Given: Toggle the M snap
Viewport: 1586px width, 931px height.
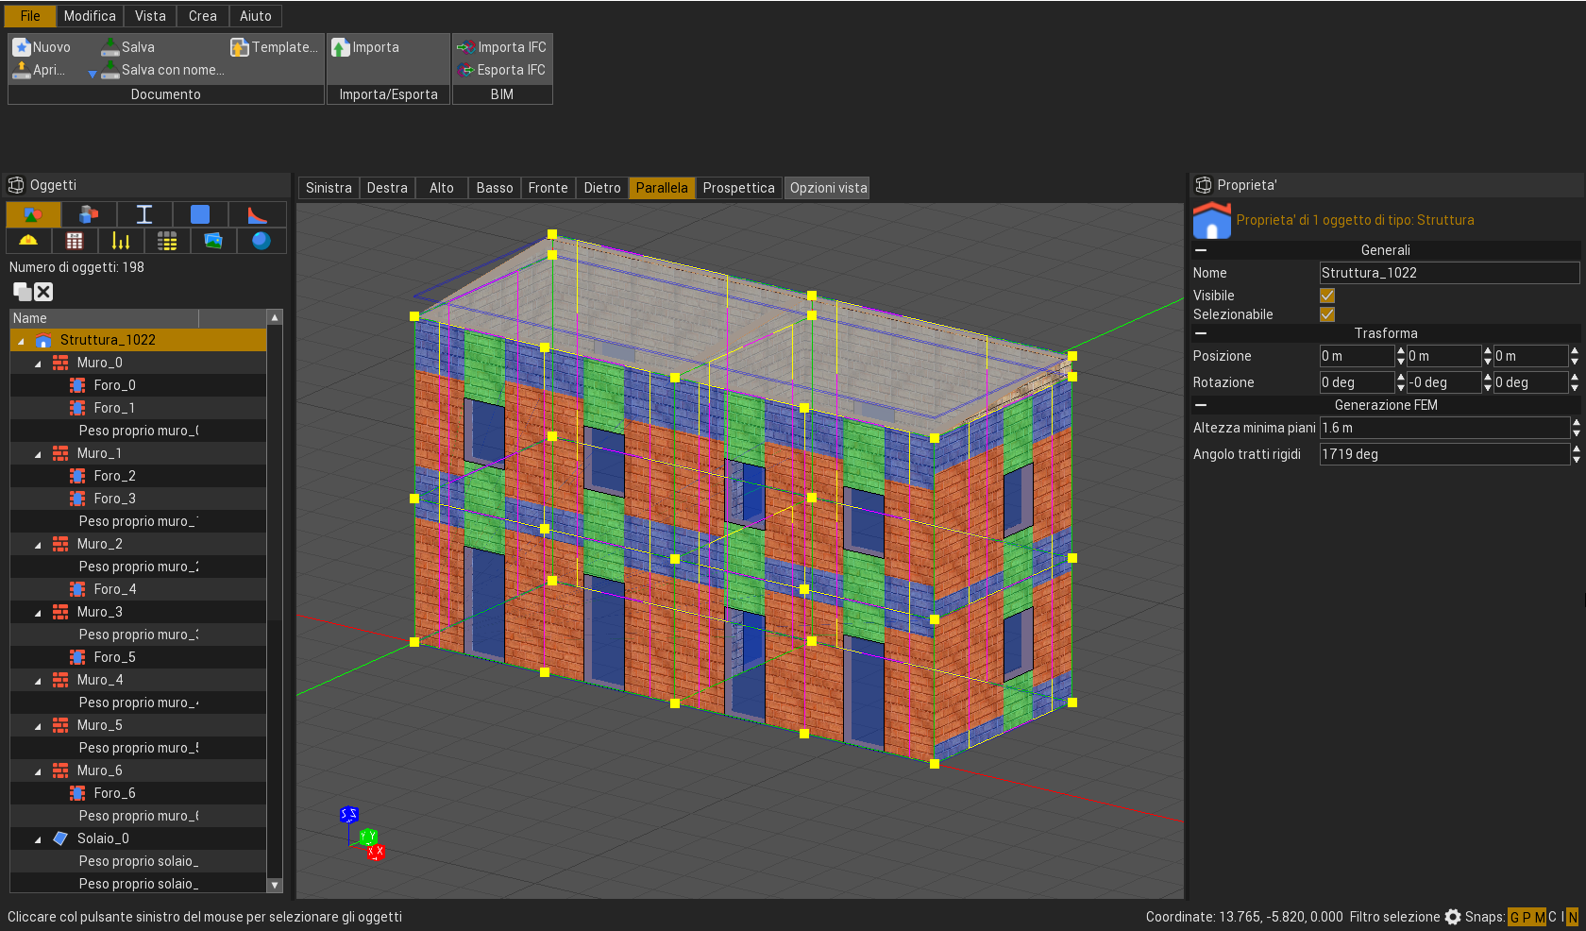Looking at the screenshot, I should [x=1539, y=917].
